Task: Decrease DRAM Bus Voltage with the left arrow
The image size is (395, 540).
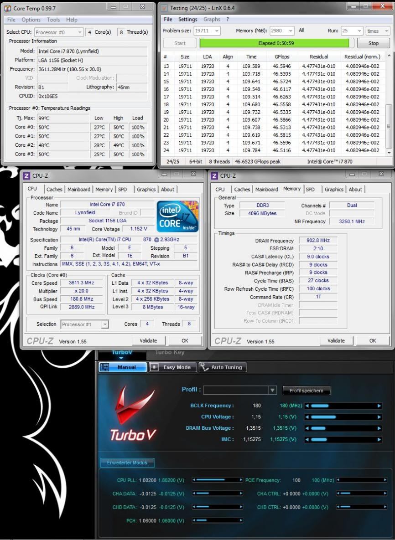Action: click(307, 428)
